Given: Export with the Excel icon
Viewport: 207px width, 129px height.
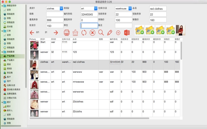Looking at the screenshot, I should tap(127, 33).
